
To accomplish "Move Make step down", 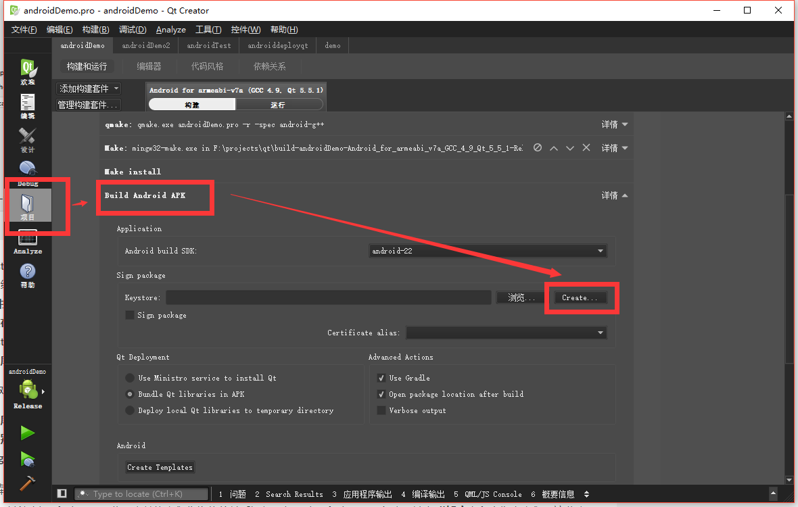I will tap(570, 148).
